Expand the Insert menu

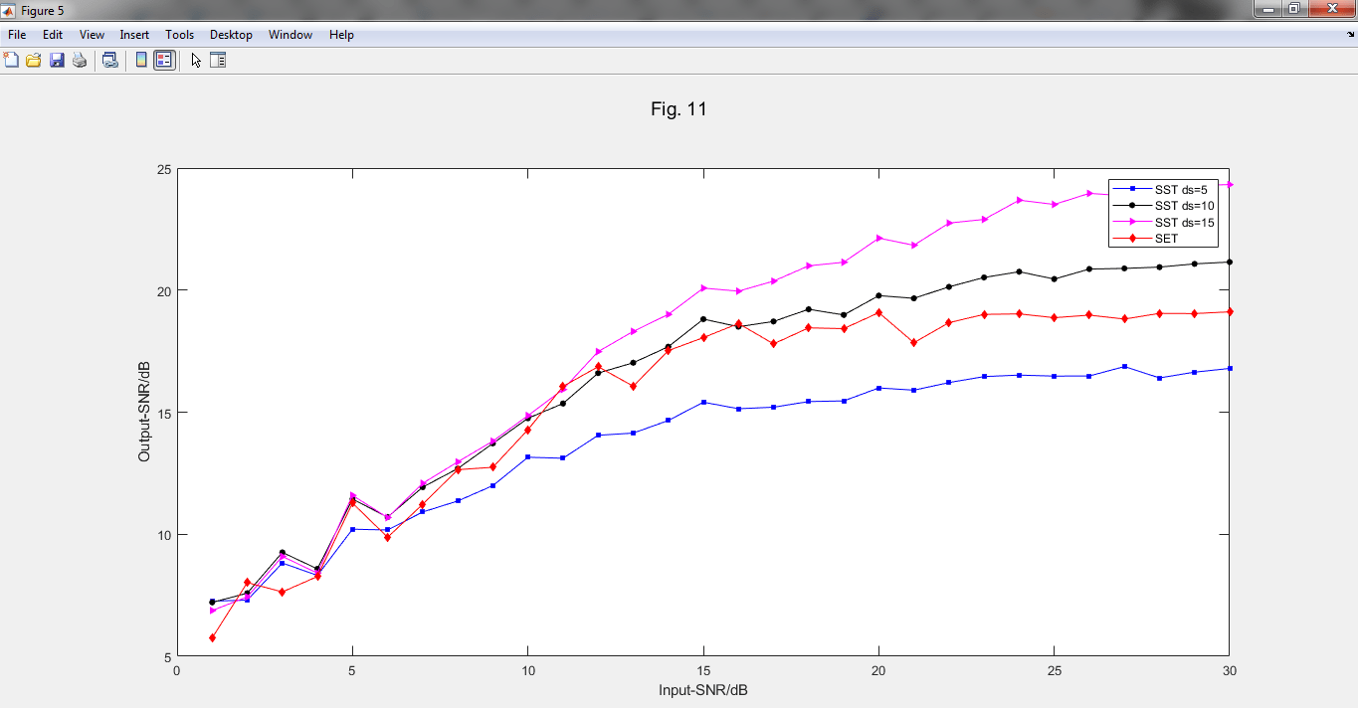click(x=134, y=35)
